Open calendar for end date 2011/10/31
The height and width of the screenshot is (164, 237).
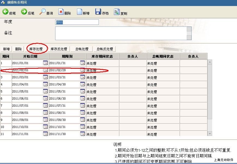click(82, 127)
